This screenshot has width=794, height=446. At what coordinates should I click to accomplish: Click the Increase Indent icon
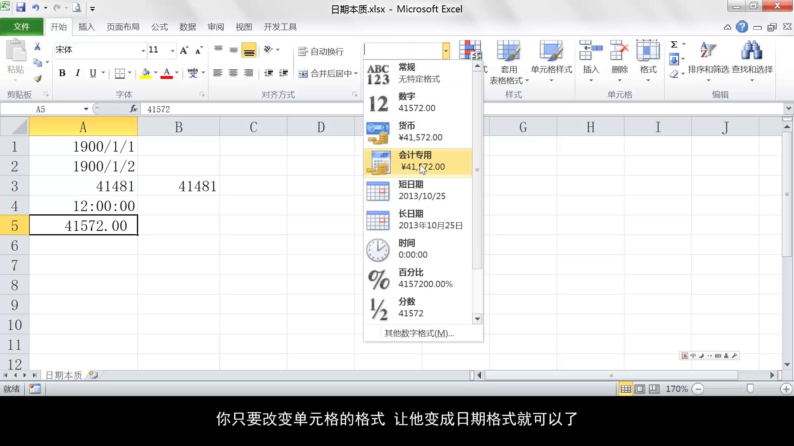(284, 73)
